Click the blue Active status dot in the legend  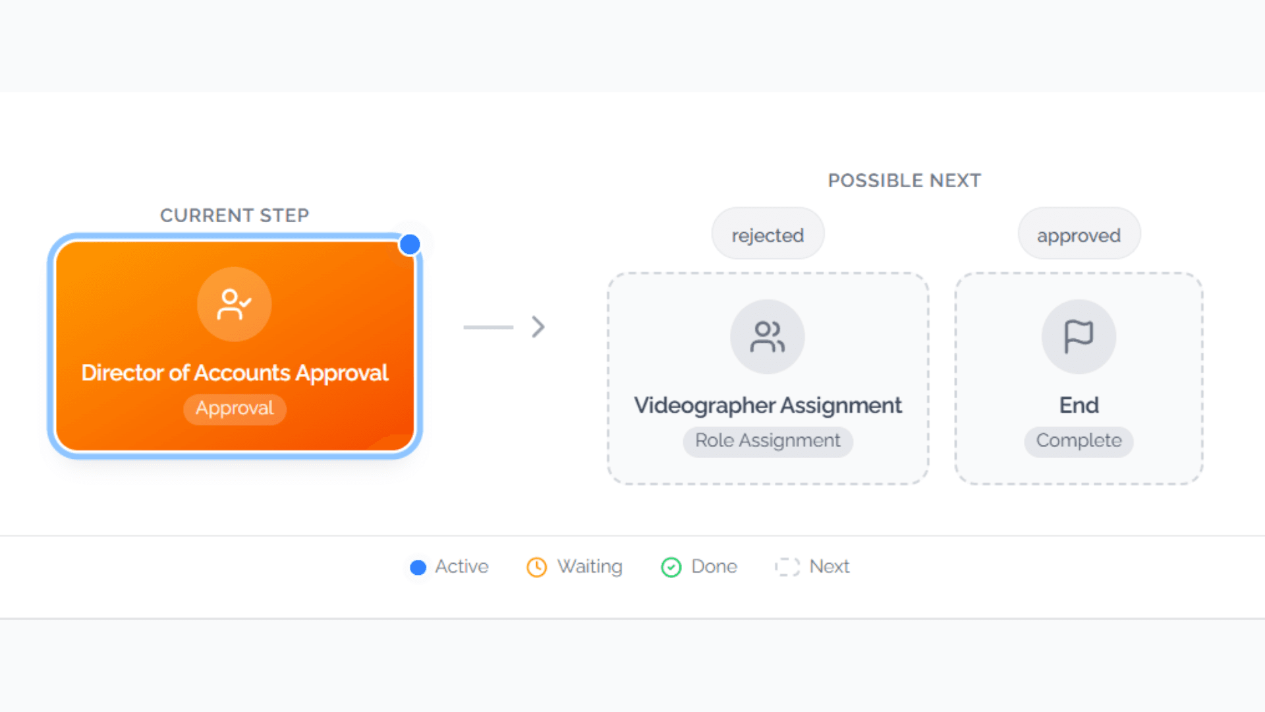pyautogui.click(x=418, y=567)
